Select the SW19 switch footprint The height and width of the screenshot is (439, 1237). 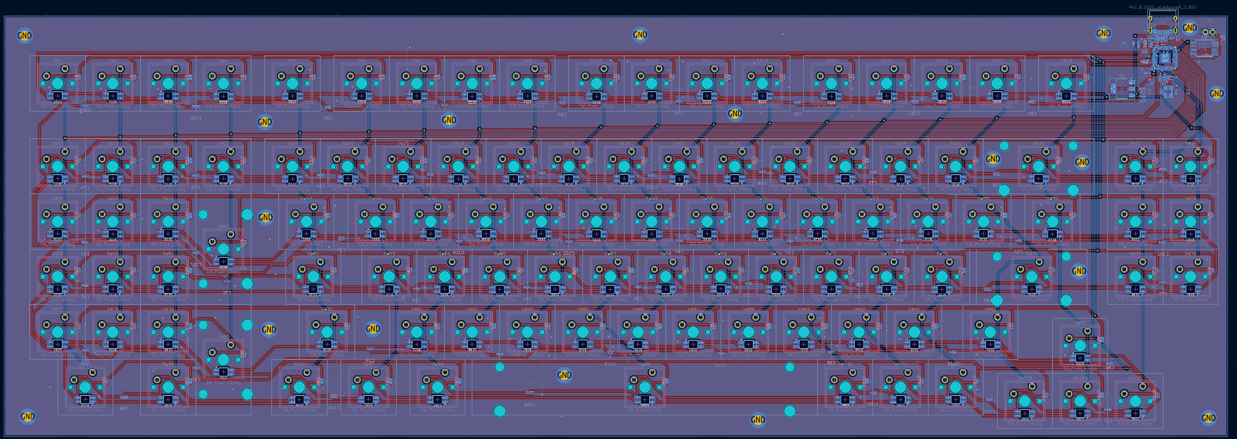coord(58,166)
